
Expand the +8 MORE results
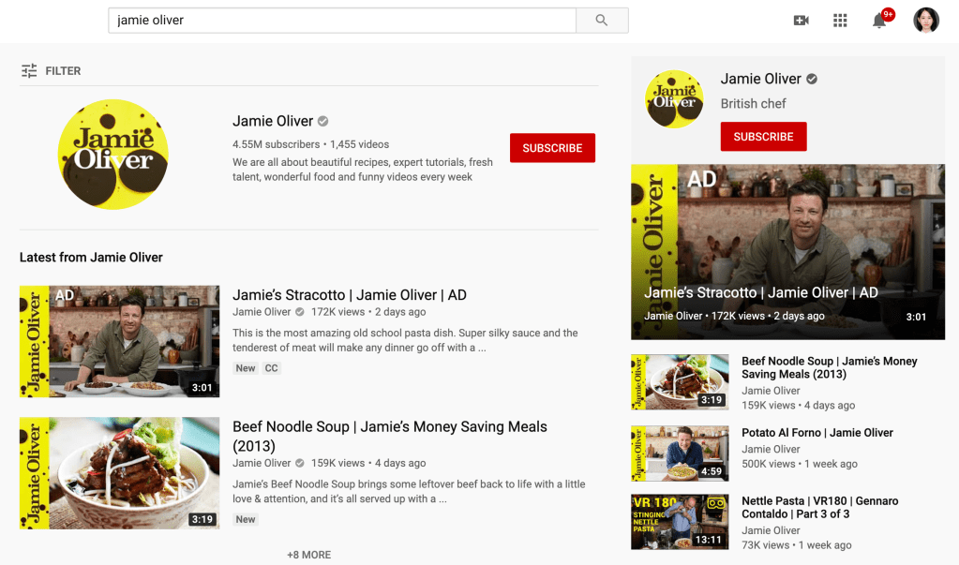(308, 555)
